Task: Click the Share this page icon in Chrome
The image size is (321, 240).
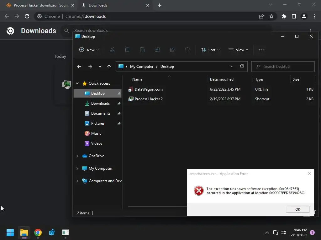Action: coord(261,16)
